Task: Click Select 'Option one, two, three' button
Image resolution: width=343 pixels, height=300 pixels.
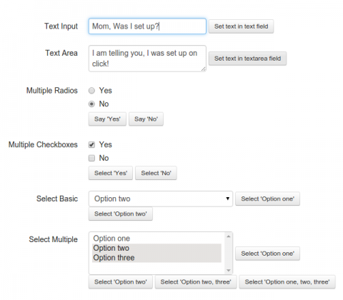Action: point(287,282)
